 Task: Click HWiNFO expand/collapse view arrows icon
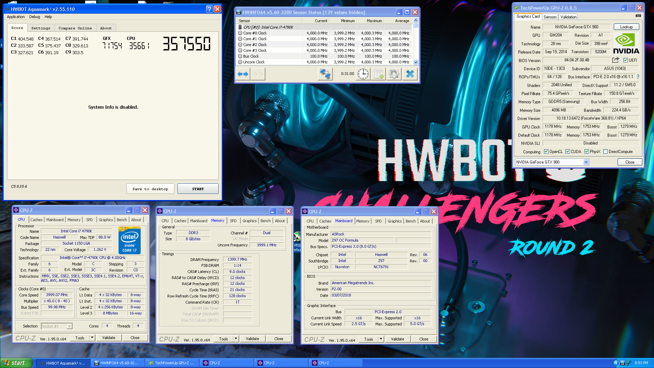pyautogui.click(x=243, y=74)
